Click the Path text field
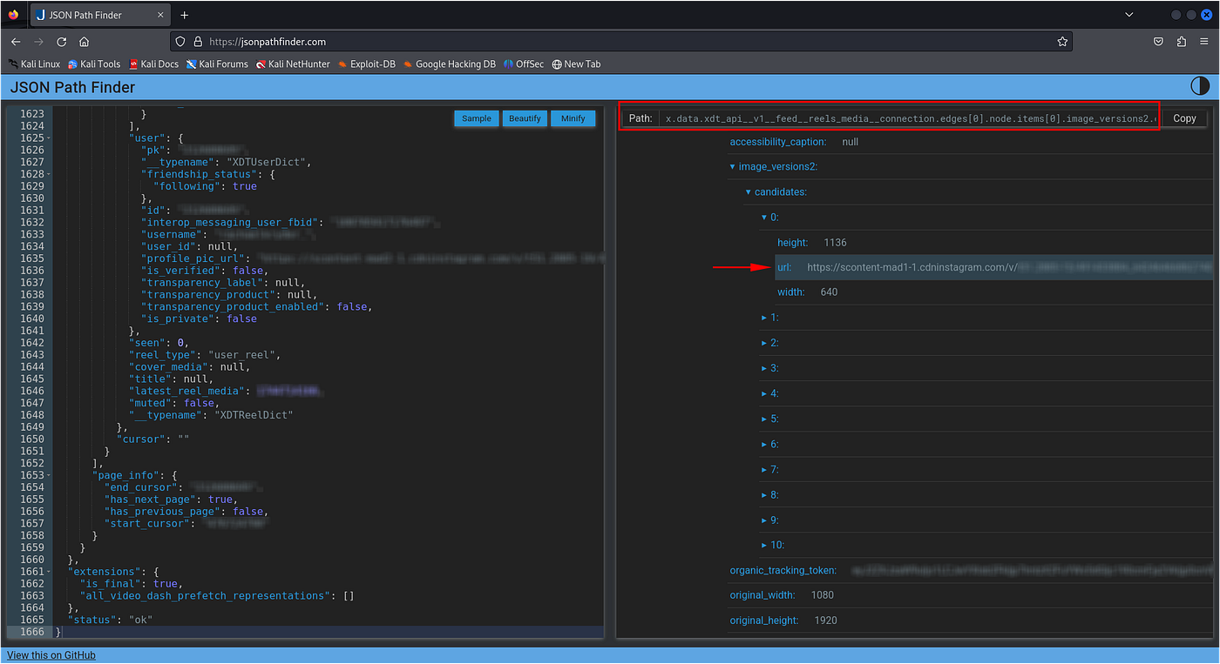1220x664 pixels. tap(910, 117)
